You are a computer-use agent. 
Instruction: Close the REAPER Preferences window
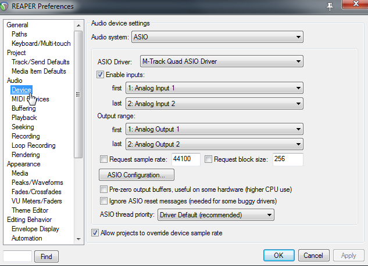pos(351,5)
